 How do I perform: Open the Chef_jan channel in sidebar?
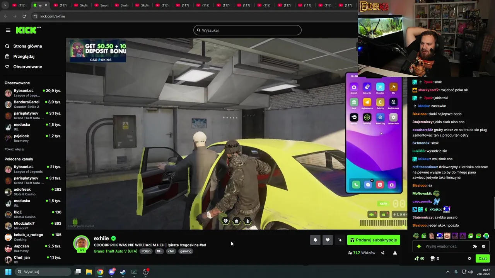point(32,259)
